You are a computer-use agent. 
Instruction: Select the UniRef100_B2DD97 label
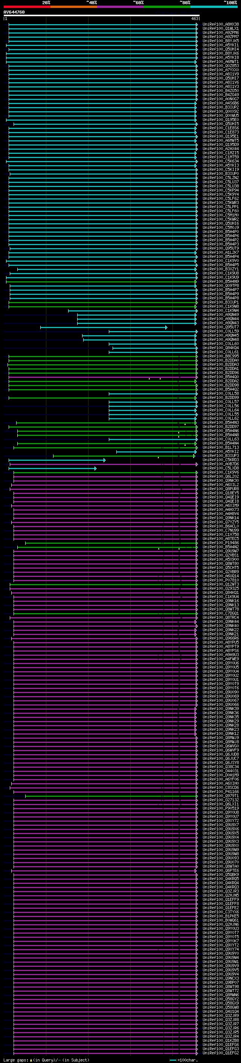(x=221, y=427)
